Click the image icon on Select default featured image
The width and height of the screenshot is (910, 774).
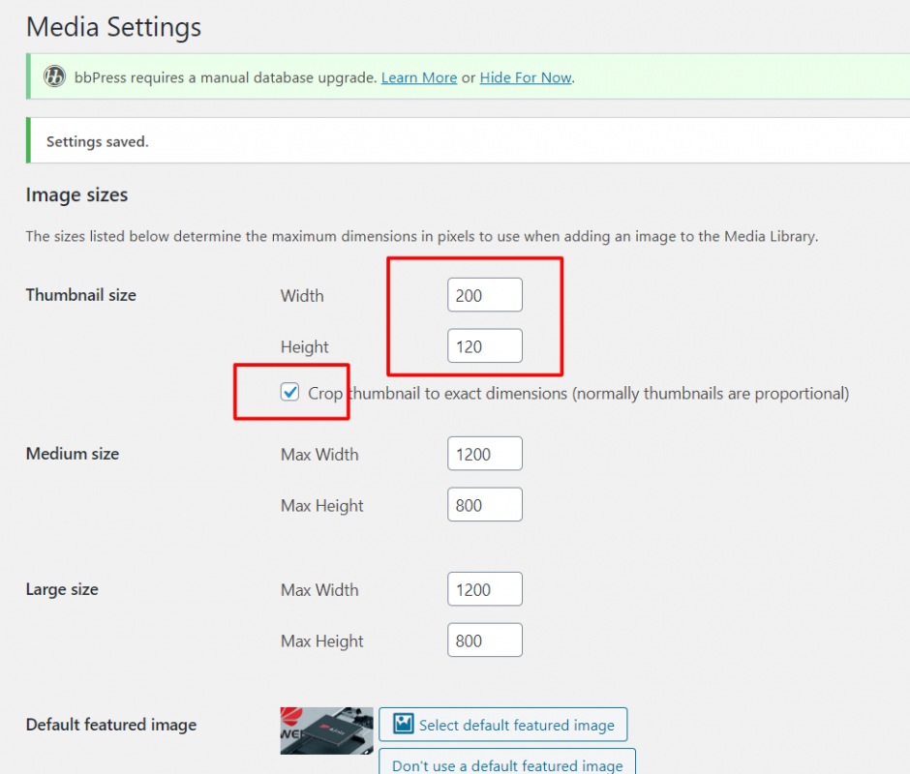coord(404,725)
